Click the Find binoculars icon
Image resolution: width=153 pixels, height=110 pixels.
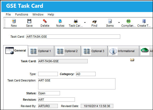[x=94, y=22]
